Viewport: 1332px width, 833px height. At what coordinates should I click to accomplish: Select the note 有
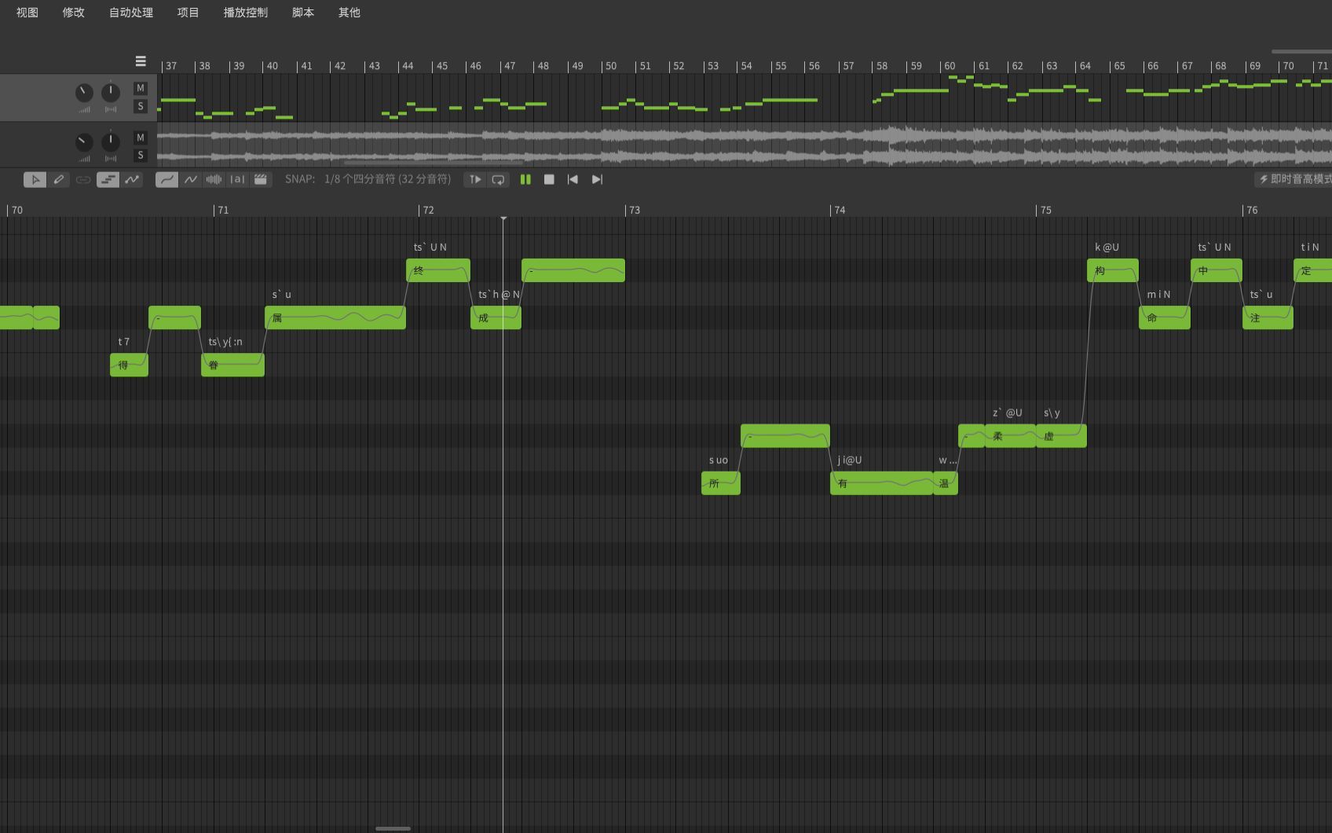click(881, 483)
